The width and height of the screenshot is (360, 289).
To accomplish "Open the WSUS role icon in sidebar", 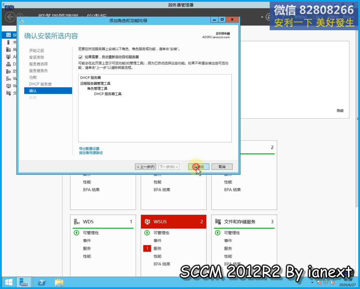I will 8,86.
